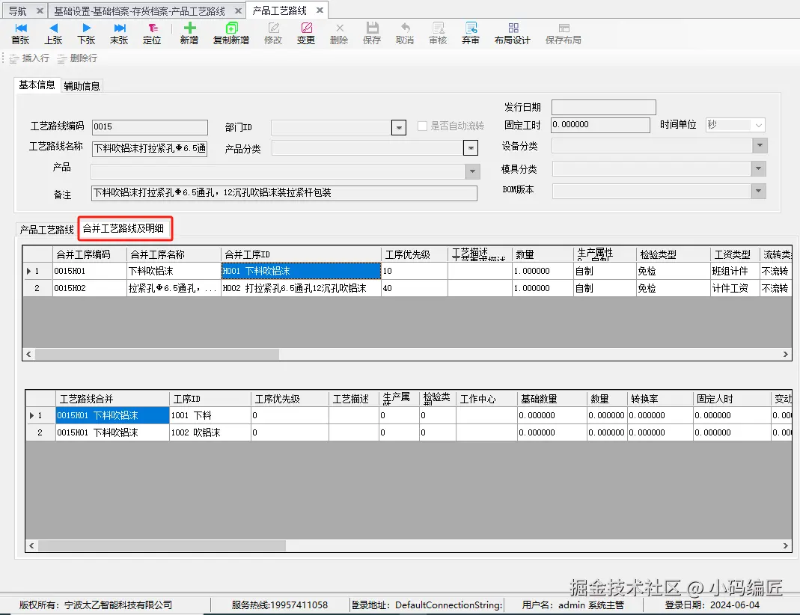Click the 下张 next record icon

point(86,34)
